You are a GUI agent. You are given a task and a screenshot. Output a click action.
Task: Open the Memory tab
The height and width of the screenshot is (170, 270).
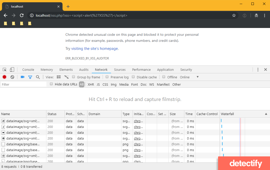(x=47, y=70)
